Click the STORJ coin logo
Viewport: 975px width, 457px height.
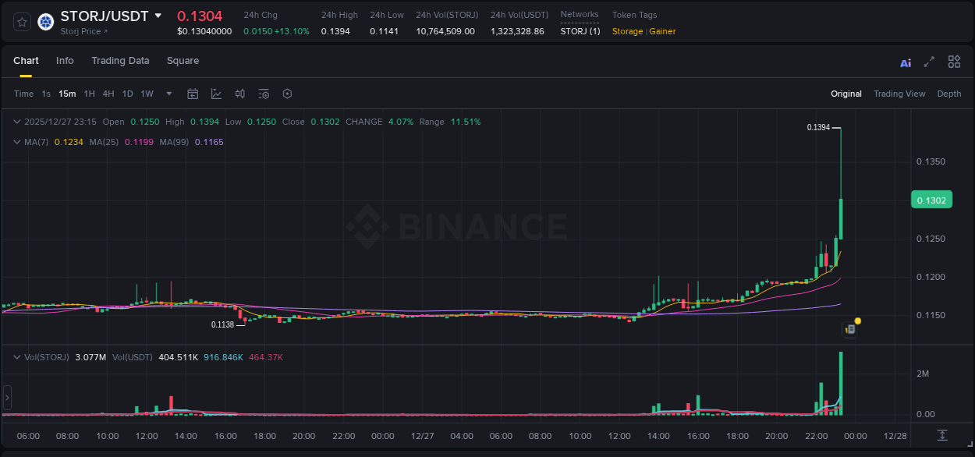[x=45, y=22]
